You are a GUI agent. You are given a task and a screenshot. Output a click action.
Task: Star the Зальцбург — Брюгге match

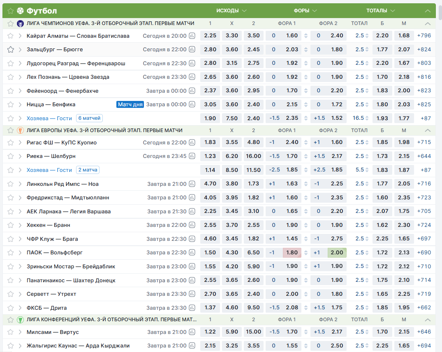click(10, 50)
